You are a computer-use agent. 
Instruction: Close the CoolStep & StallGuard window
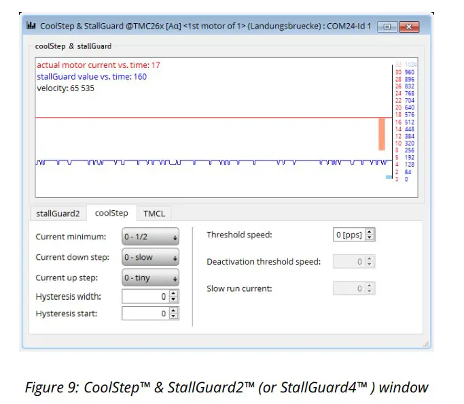409,27
